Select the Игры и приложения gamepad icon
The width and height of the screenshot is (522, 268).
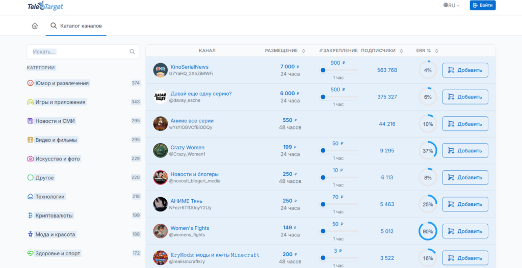pos(30,102)
